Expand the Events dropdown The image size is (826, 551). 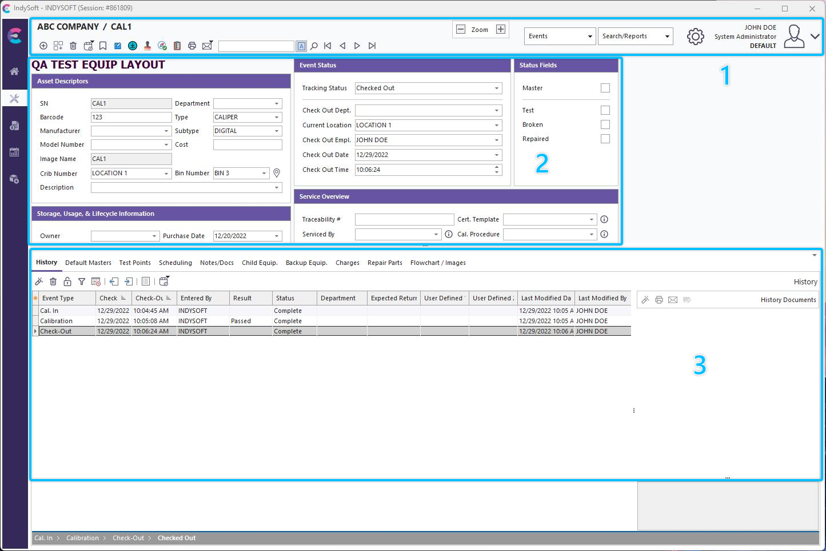pos(590,37)
